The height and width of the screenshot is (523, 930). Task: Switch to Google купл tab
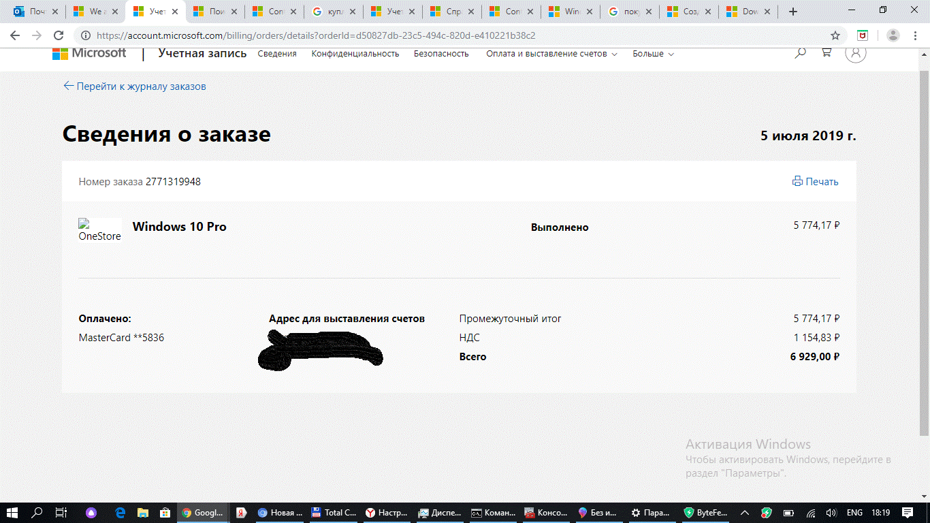(x=334, y=12)
